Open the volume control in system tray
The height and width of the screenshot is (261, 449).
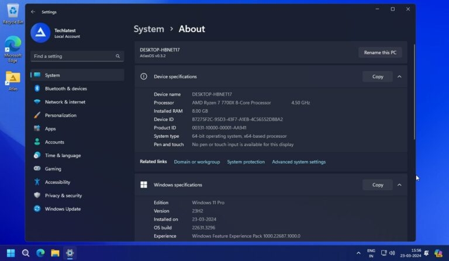(392, 253)
